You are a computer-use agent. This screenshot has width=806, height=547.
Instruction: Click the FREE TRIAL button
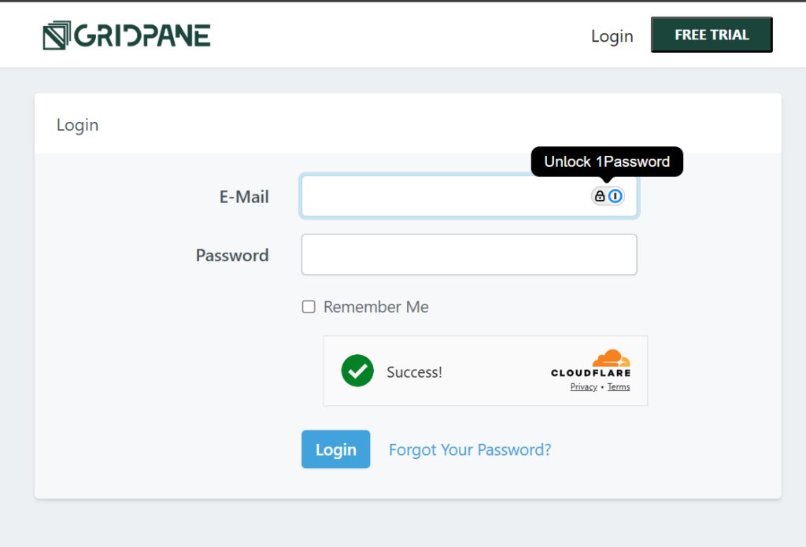[712, 35]
